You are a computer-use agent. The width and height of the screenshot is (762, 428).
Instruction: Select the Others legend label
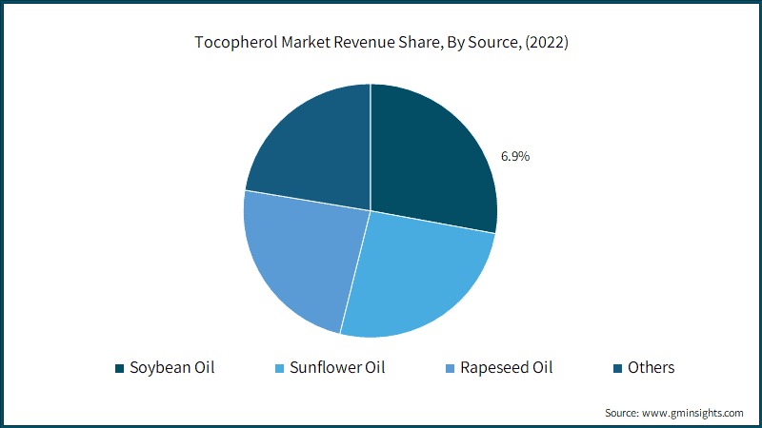coord(652,368)
